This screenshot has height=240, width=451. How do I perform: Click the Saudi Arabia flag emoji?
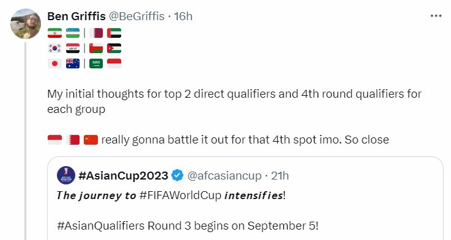point(96,64)
